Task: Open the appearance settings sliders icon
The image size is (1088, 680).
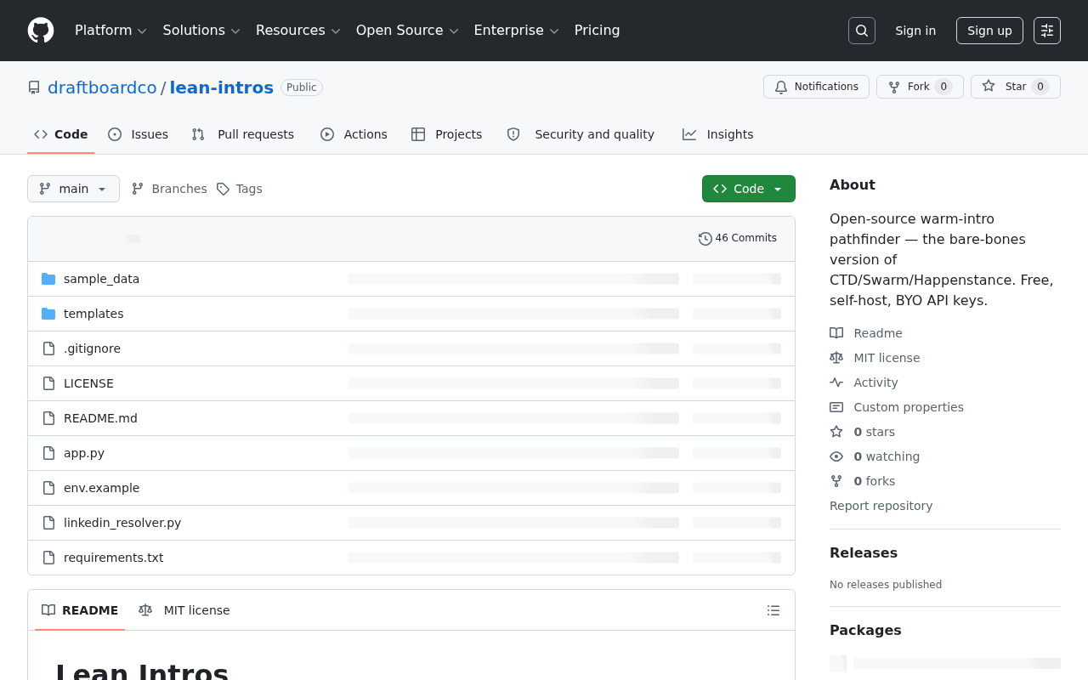Action: coord(1047,31)
